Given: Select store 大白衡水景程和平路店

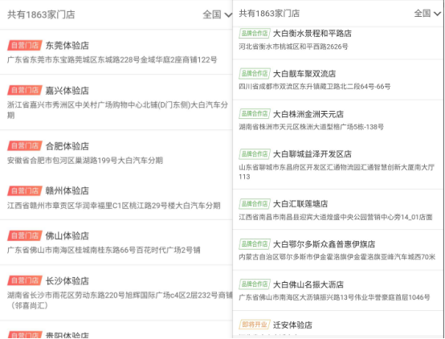Looking at the screenshot, I should tap(312, 34).
